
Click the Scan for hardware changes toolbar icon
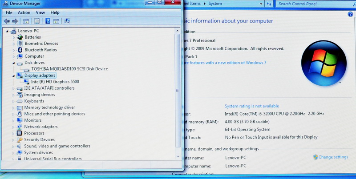pyautogui.click(x=67, y=21)
